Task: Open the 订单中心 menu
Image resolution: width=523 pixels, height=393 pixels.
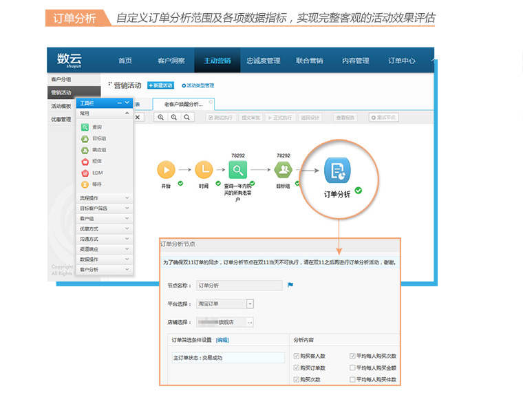Action: (401, 61)
